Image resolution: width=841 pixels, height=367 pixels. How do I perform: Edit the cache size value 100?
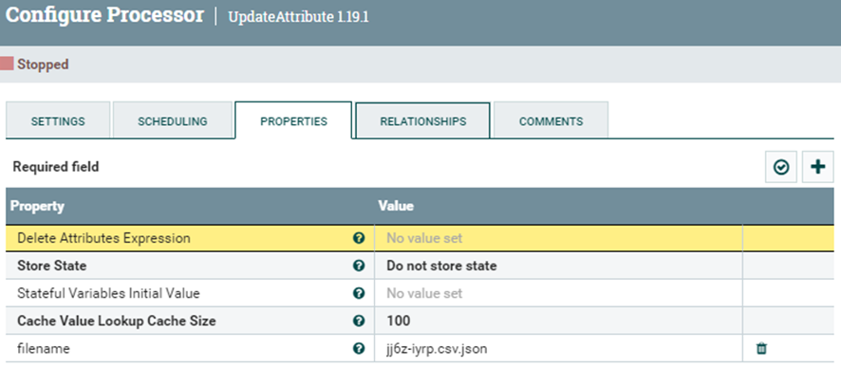558,321
